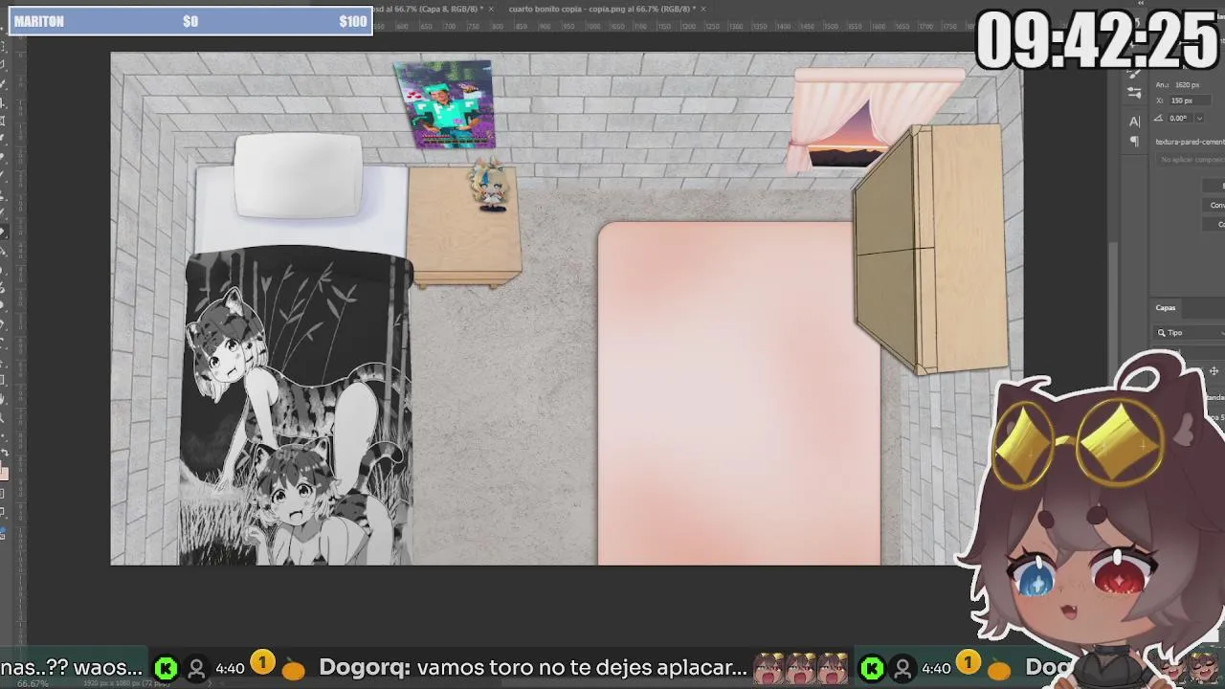1225x689 pixels.
Task: Click the user icon after the first Kick logo
Action: click(x=196, y=668)
